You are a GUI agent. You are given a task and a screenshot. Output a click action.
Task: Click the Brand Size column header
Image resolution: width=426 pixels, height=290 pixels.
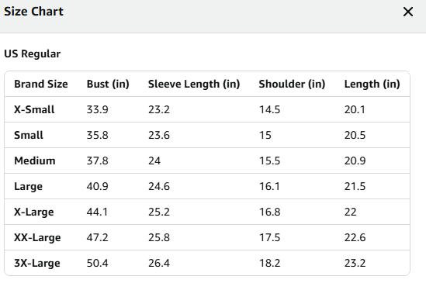point(41,84)
